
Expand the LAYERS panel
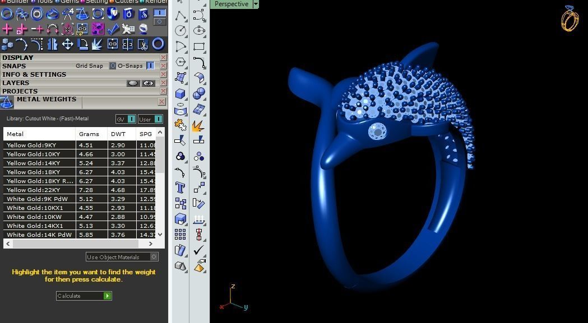coord(15,83)
